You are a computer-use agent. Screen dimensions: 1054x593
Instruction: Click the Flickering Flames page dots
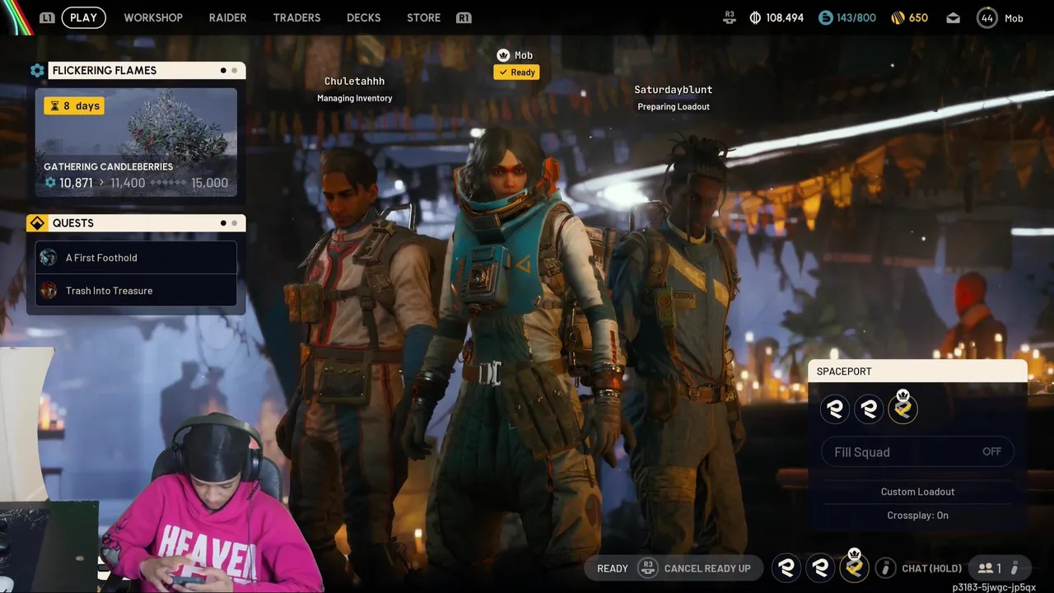229,71
